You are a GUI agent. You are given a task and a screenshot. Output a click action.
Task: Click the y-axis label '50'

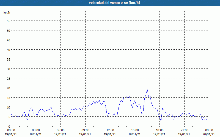9,30
